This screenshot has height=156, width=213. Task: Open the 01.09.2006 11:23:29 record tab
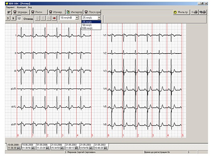click(x=43, y=146)
